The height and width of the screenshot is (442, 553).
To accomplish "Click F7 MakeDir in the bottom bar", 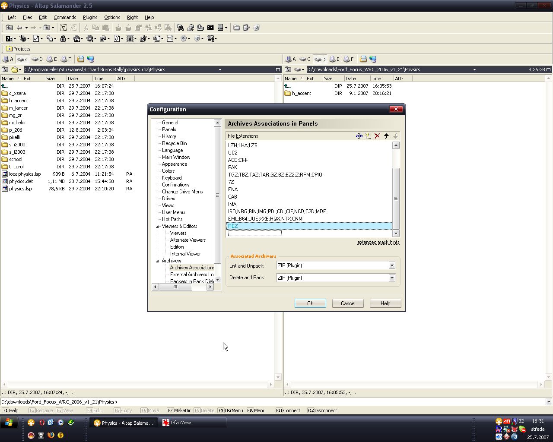I will (179, 410).
